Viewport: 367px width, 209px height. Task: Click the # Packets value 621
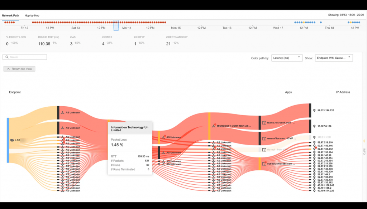[x=147, y=161]
